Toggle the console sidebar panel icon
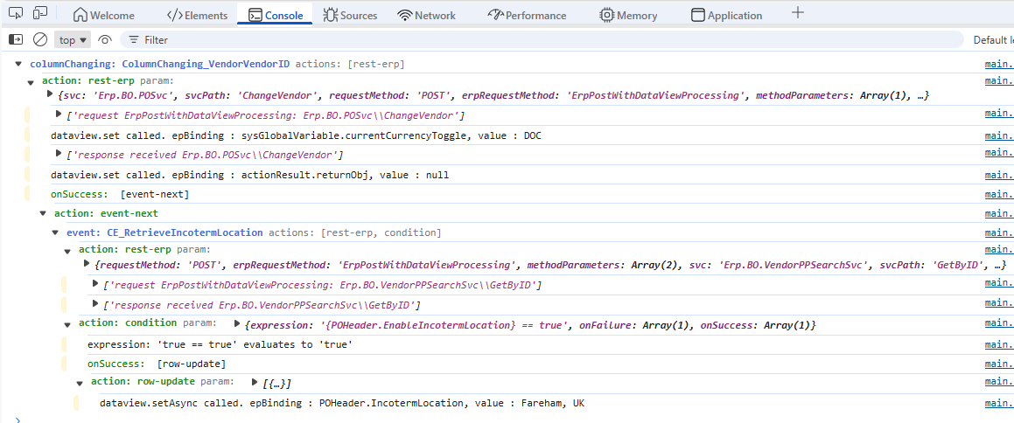1014x423 pixels. (16, 39)
